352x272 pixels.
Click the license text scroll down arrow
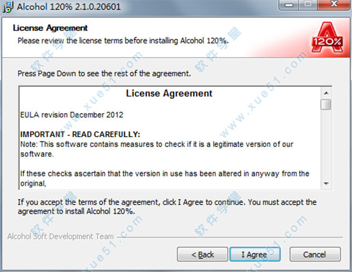[x=326, y=183]
